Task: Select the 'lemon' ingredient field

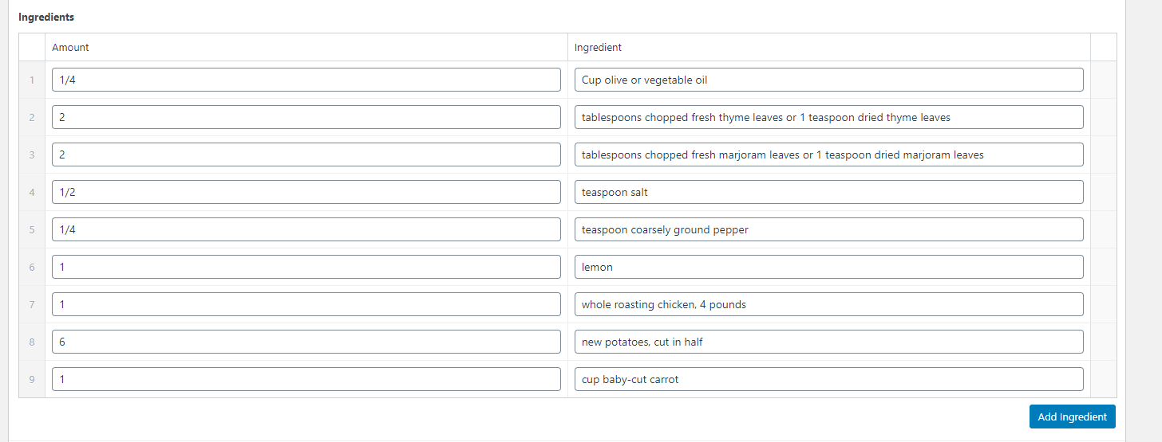Action: tap(828, 267)
